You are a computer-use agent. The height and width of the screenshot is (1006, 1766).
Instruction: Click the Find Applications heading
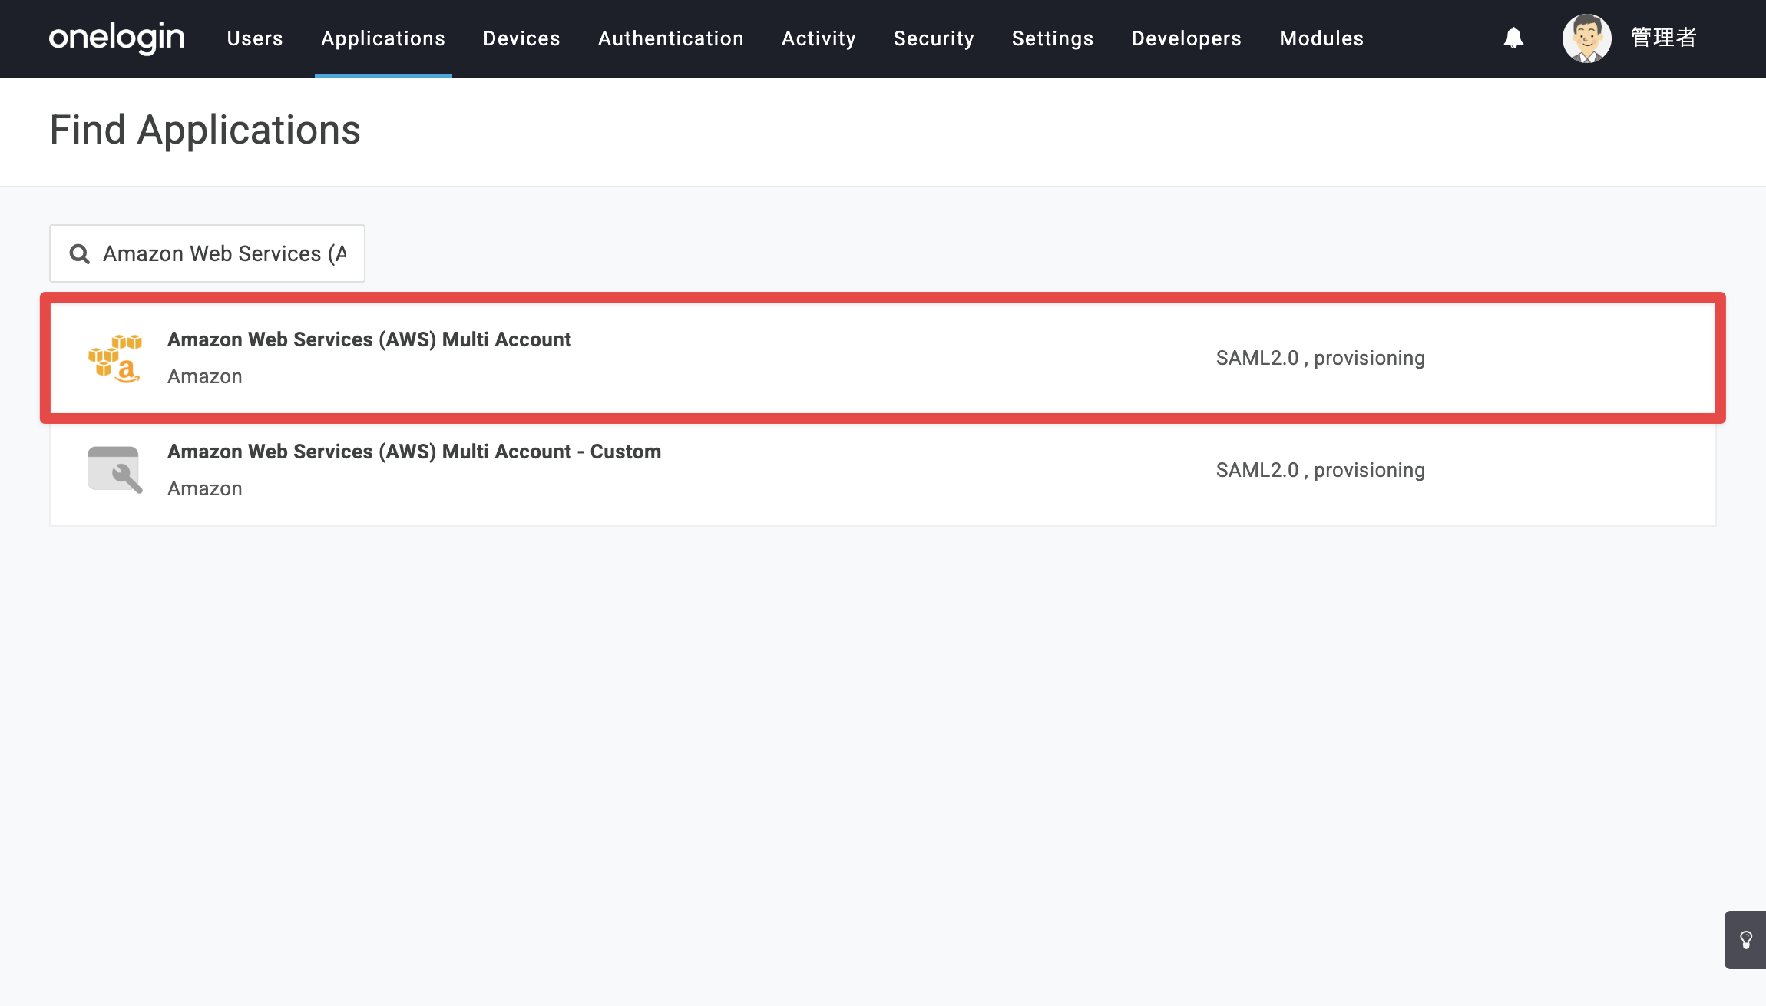tap(205, 130)
